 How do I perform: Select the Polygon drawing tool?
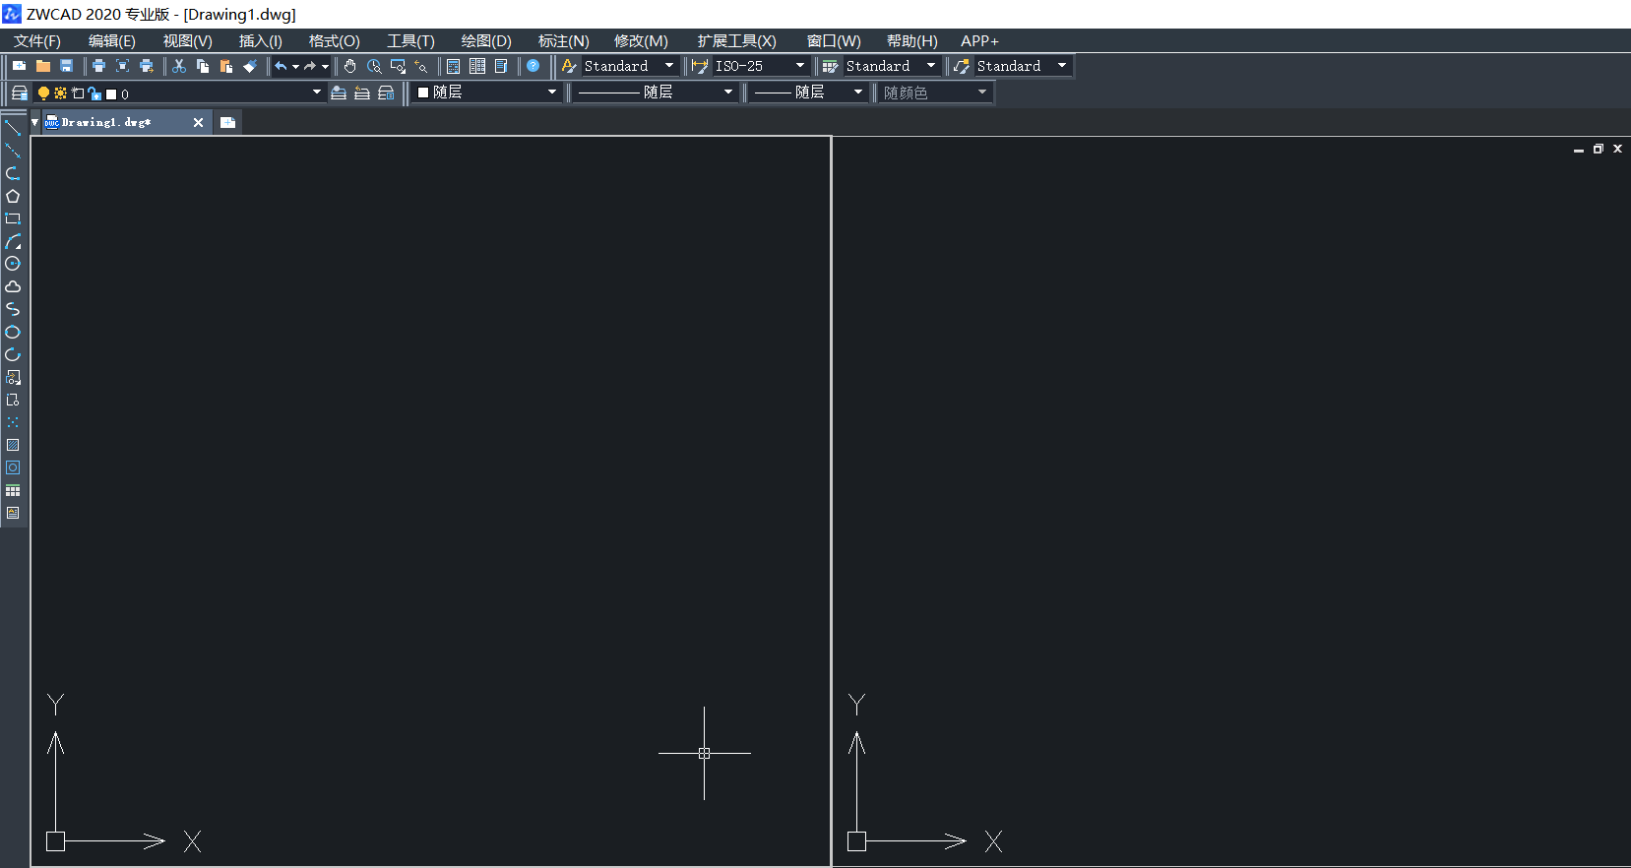[13, 196]
